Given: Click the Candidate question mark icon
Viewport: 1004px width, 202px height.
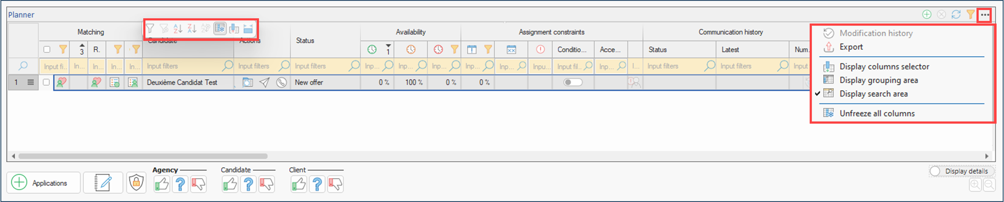Looking at the screenshot, I should pos(248,184).
